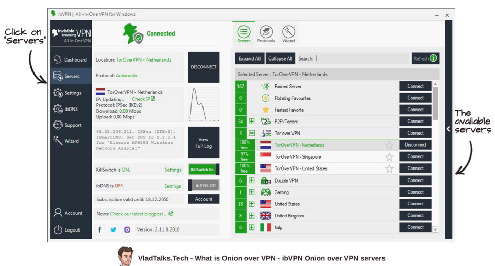Refresh the server list
The width and height of the screenshot is (495, 266).
[425, 58]
